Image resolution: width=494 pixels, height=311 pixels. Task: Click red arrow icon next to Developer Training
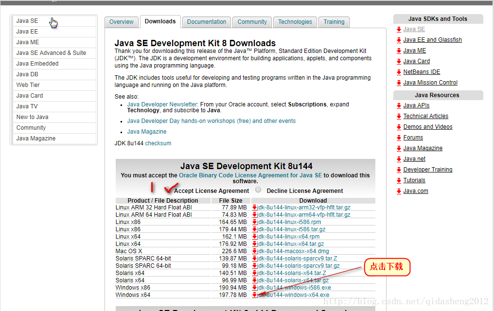coord(399,170)
